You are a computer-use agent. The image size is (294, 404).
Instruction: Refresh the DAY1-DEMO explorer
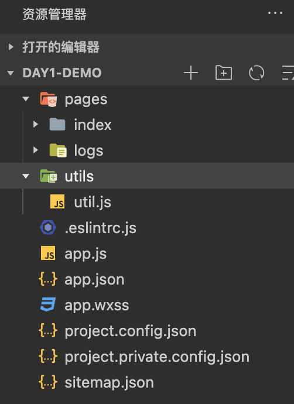tap(257, 73)
